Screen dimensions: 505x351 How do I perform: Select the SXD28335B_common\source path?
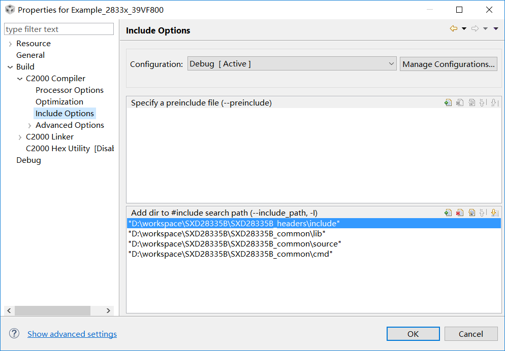click(x=313, y=244)
